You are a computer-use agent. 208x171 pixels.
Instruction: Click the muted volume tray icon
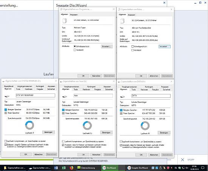pos(187,168)
